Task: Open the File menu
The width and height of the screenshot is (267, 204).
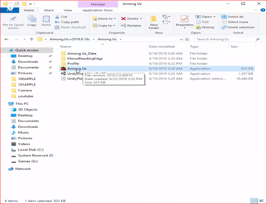Action: [10, 10]
